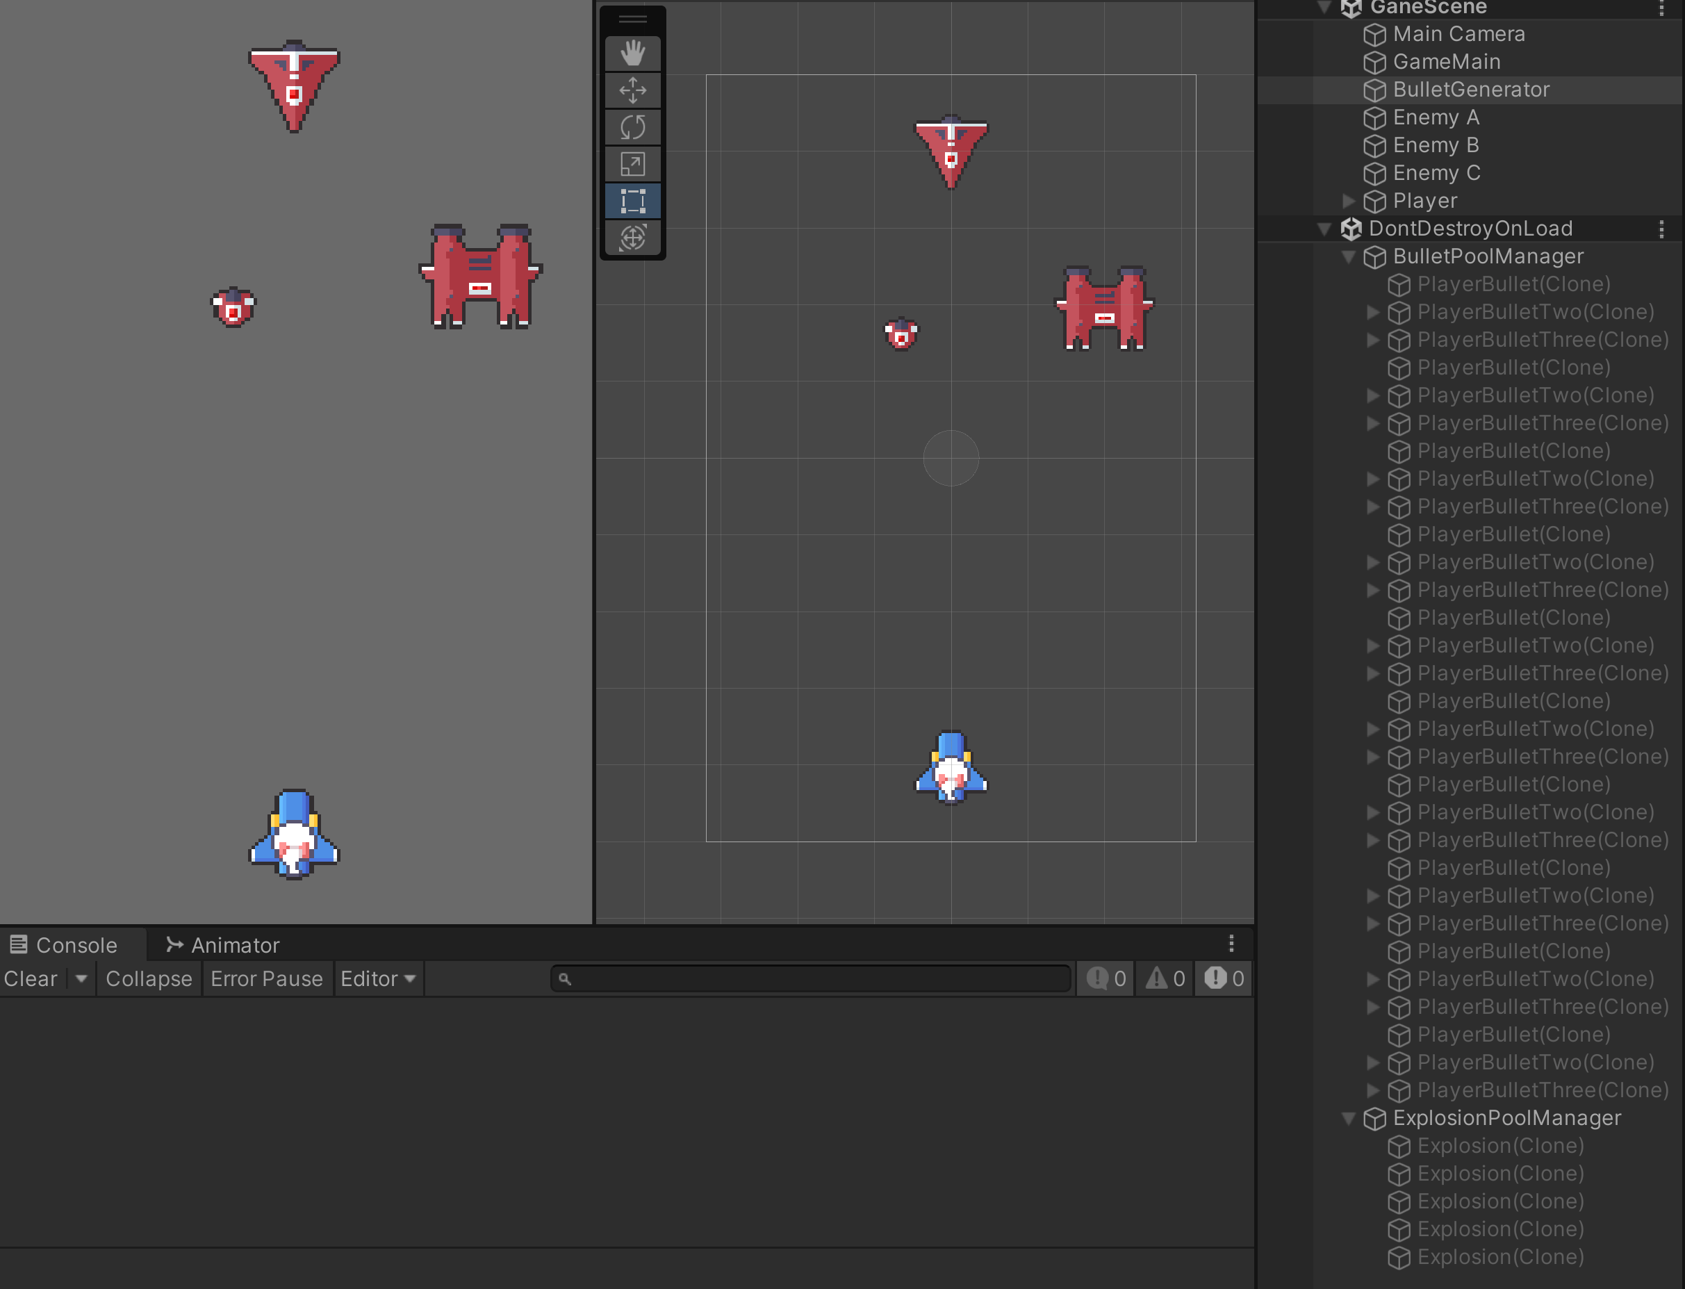The width and height of the screenshot is (1685, 1289).
Task: Select the Rect transform tool
Action: tap(632, 200)
